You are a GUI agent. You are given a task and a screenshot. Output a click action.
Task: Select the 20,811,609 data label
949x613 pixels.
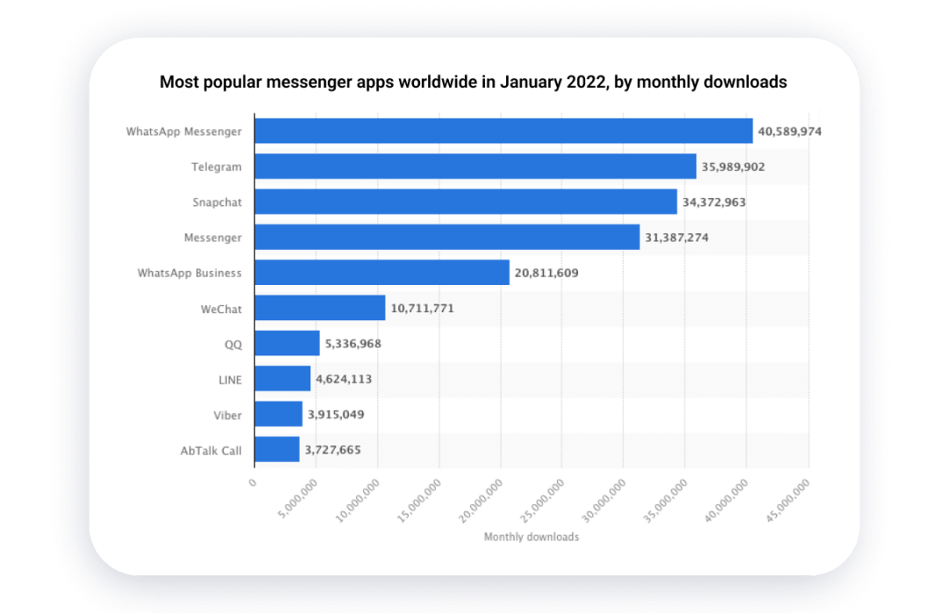tap(546, 273)
